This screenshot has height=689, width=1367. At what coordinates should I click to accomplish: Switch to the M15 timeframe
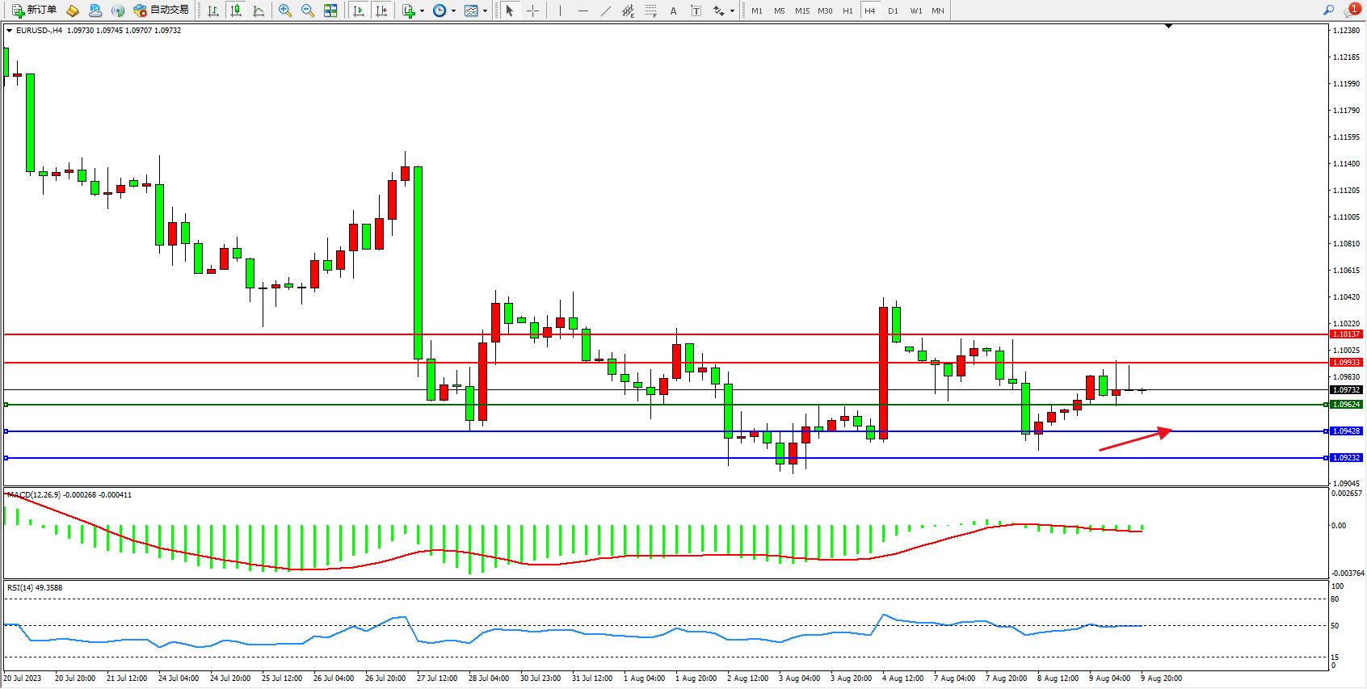[x=801, y=11]
